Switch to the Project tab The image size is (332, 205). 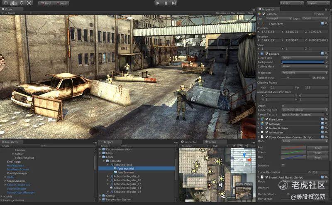click(x=108, y=142)
